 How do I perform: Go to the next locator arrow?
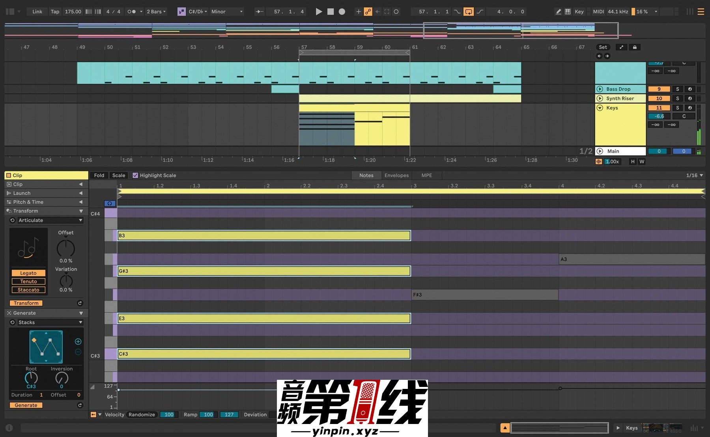click(607, 56)
